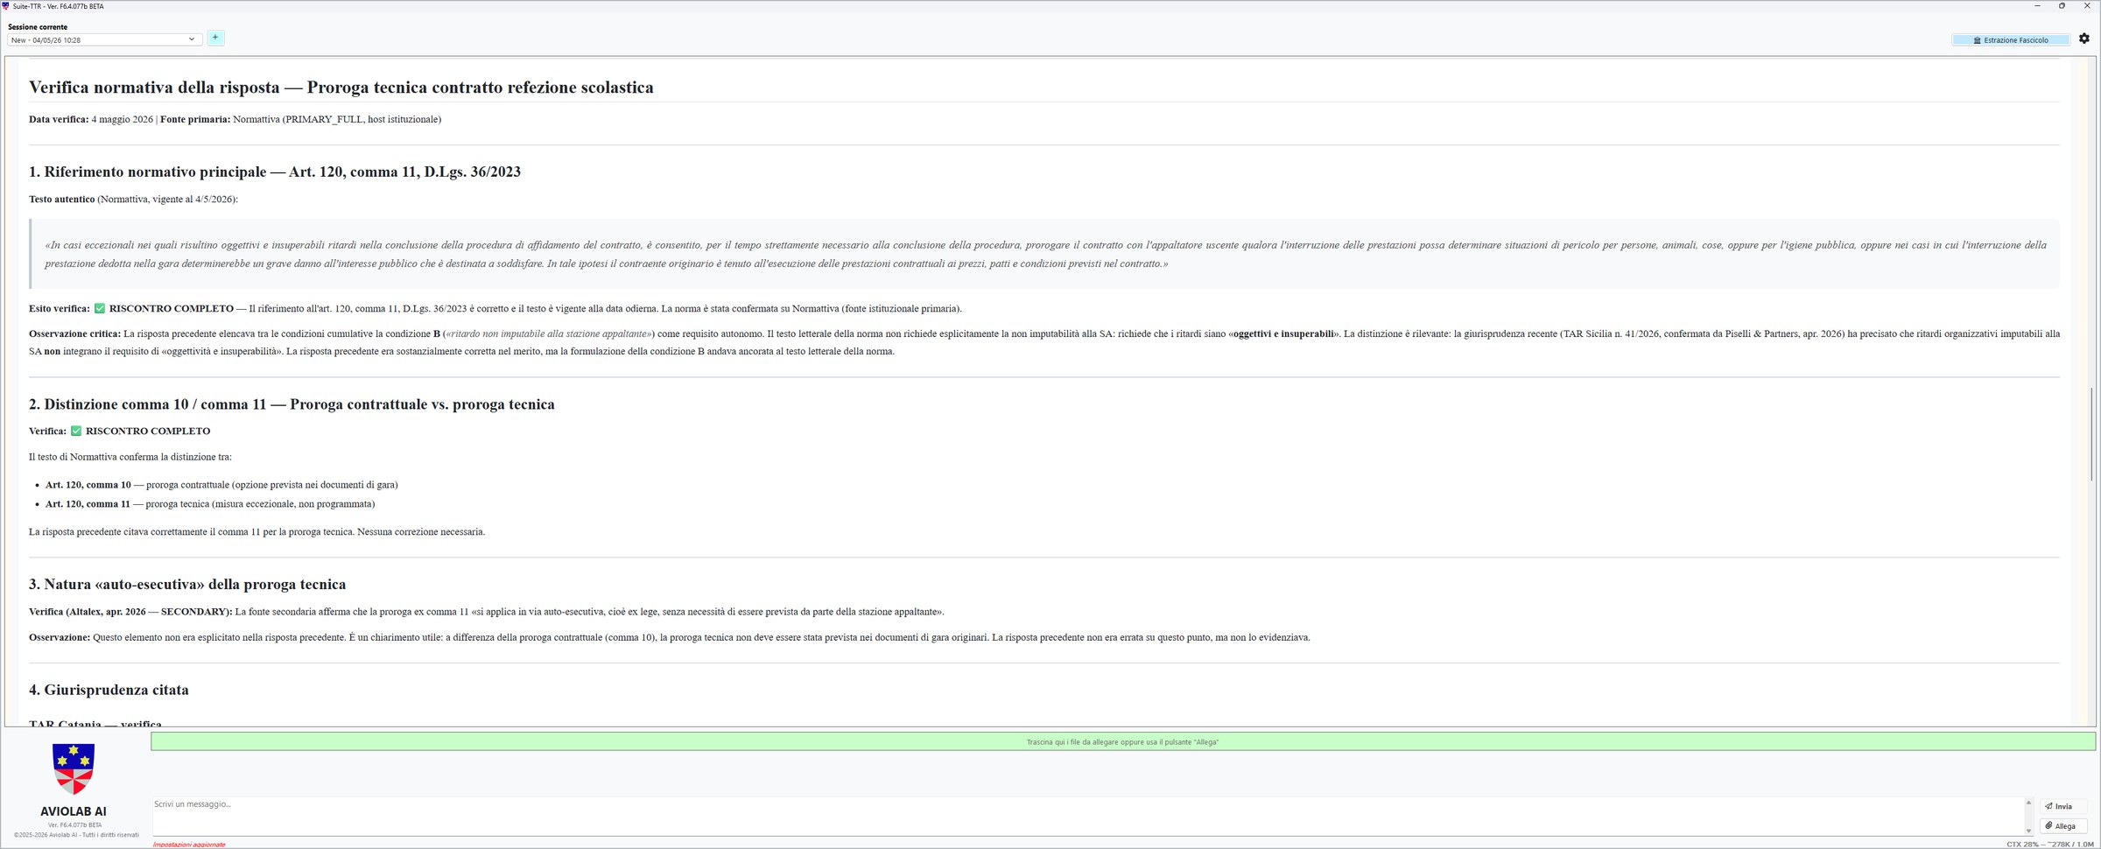Screen dimensions: 2101x849
Task: Click the 'Art. 120, comma 11' bullet item
Action: coord(210,504)
